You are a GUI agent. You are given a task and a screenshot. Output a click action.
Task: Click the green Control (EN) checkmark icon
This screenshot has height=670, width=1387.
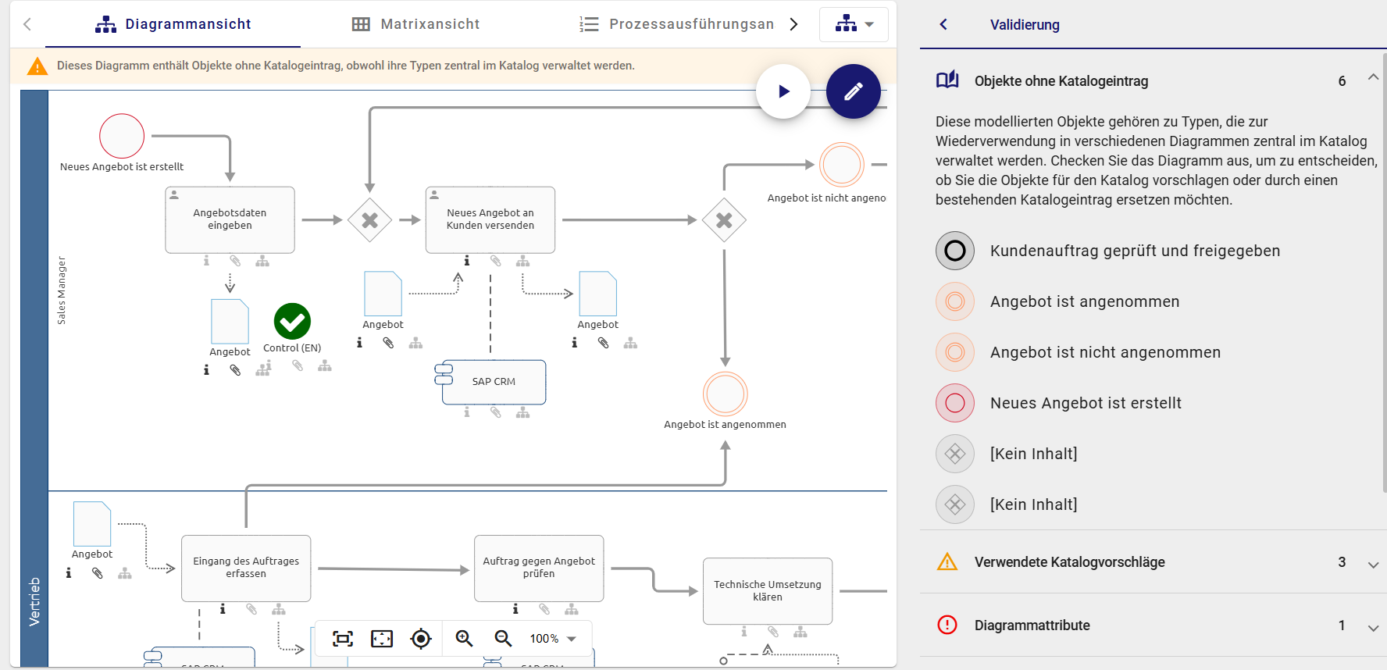(x=292, y=321)
